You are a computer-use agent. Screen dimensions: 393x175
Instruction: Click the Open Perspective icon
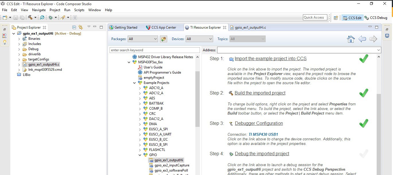pos(336,18)
